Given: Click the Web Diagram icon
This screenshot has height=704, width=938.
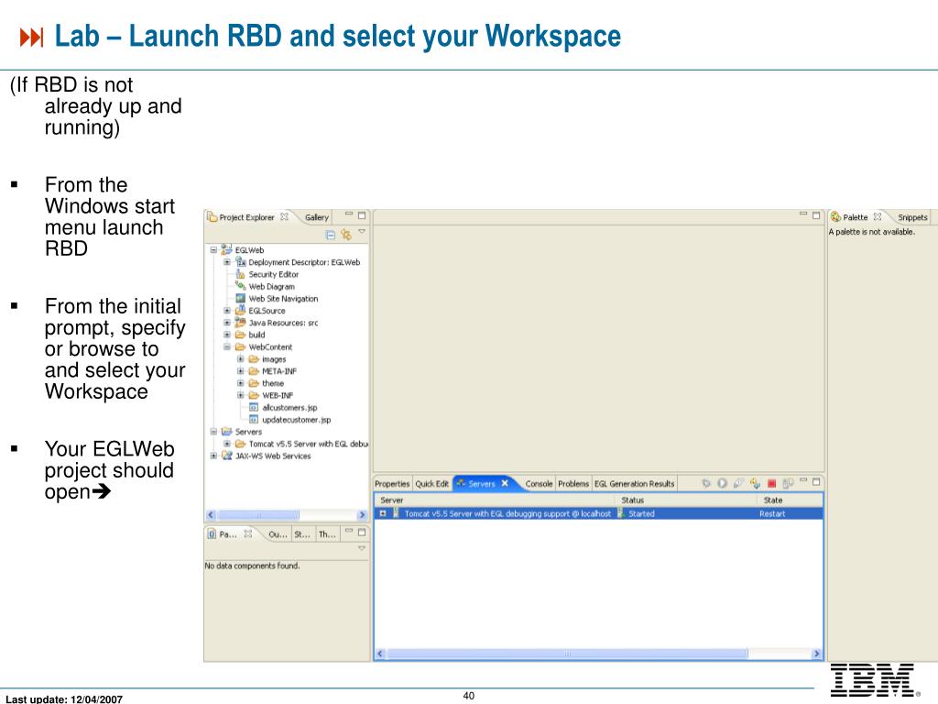Looking at the screenshot, I should click(241, 286).
